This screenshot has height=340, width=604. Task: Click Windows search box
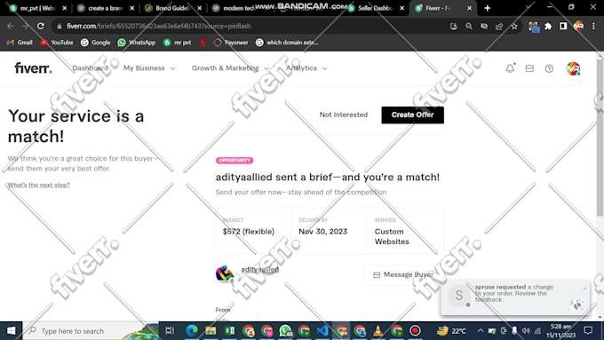click(x=91, y=331)
